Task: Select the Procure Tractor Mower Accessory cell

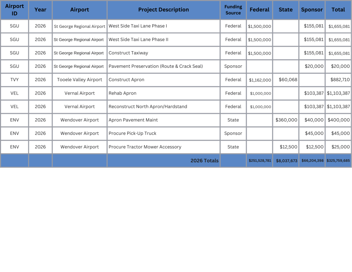Action: (145, 147)
